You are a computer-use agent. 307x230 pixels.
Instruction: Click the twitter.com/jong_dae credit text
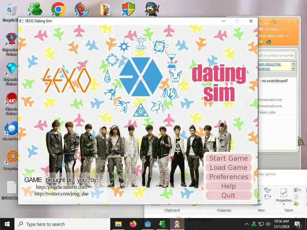click(x=61, y=194)
